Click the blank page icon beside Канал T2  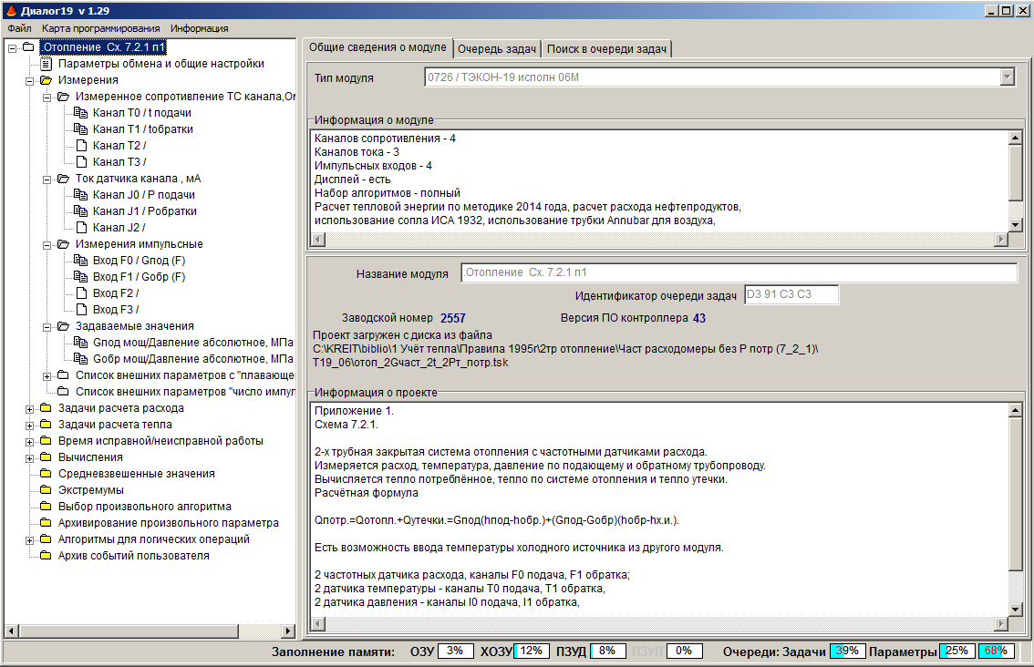(80, 146)
